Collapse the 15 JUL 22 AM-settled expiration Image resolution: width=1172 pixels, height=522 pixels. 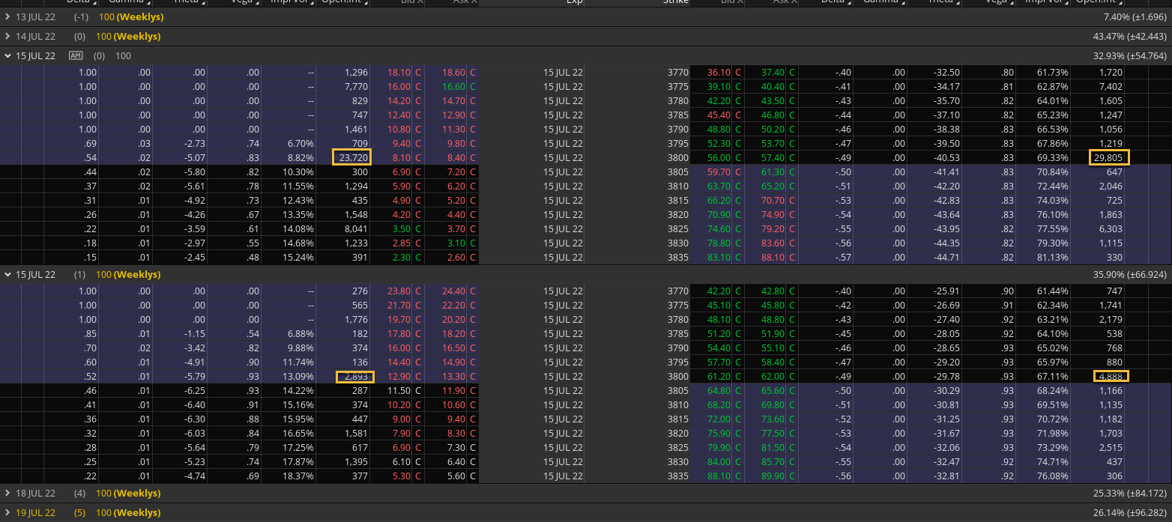click(x=7, y=55)
